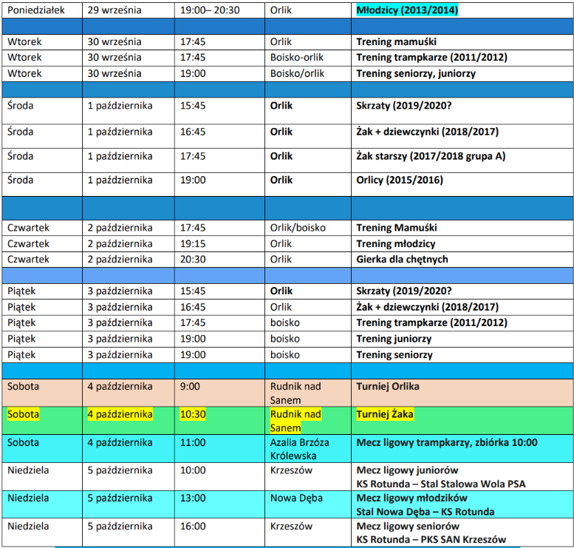Select the Mecz ligowy trampkarzy cell

tap(447, 443)
